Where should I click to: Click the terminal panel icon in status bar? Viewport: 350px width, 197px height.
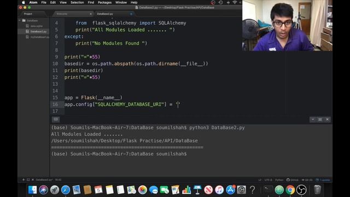(x=28, y=179)
